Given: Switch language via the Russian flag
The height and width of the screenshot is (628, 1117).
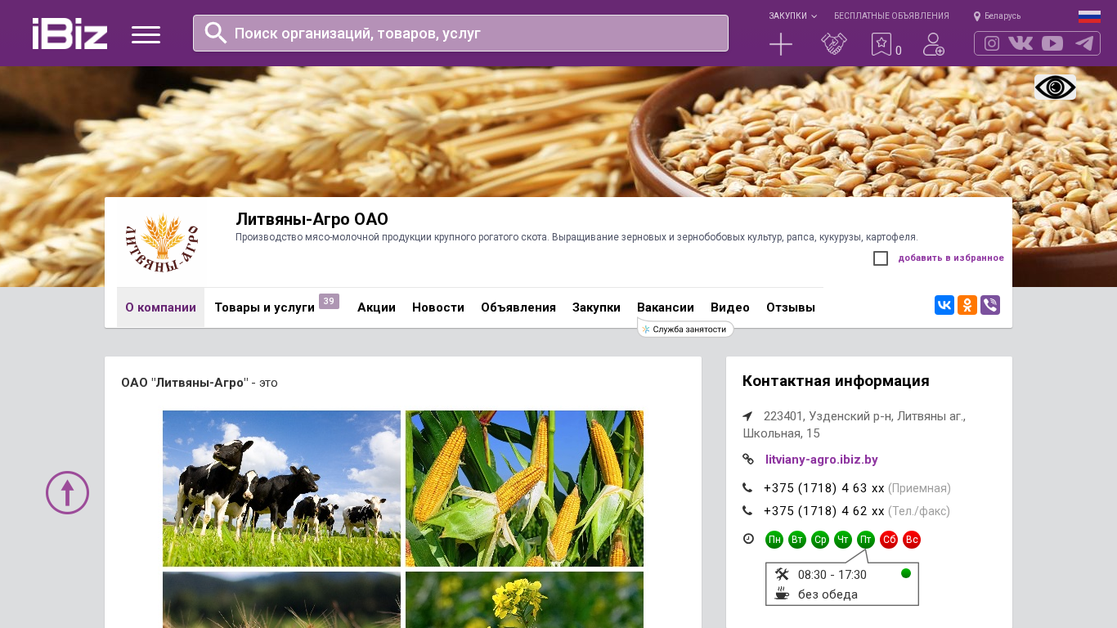Looking at the screenshot, I should point(1089,16).
